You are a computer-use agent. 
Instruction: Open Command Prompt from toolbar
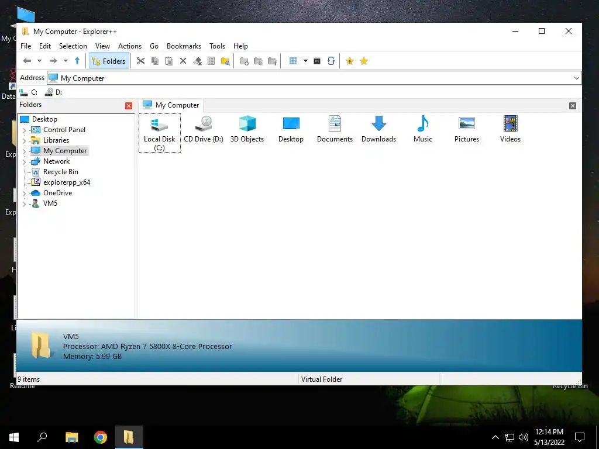316,61
